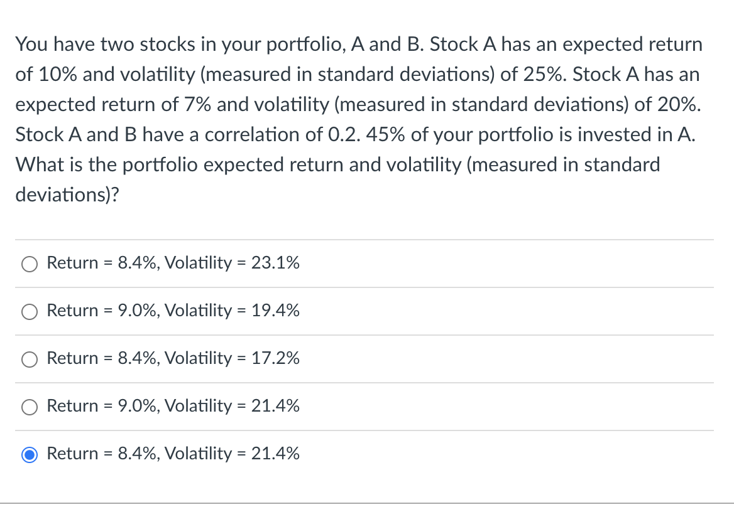Click the filled blue radio button
The height and width of the screenshot is (507, 734).
tap(29, 454)
